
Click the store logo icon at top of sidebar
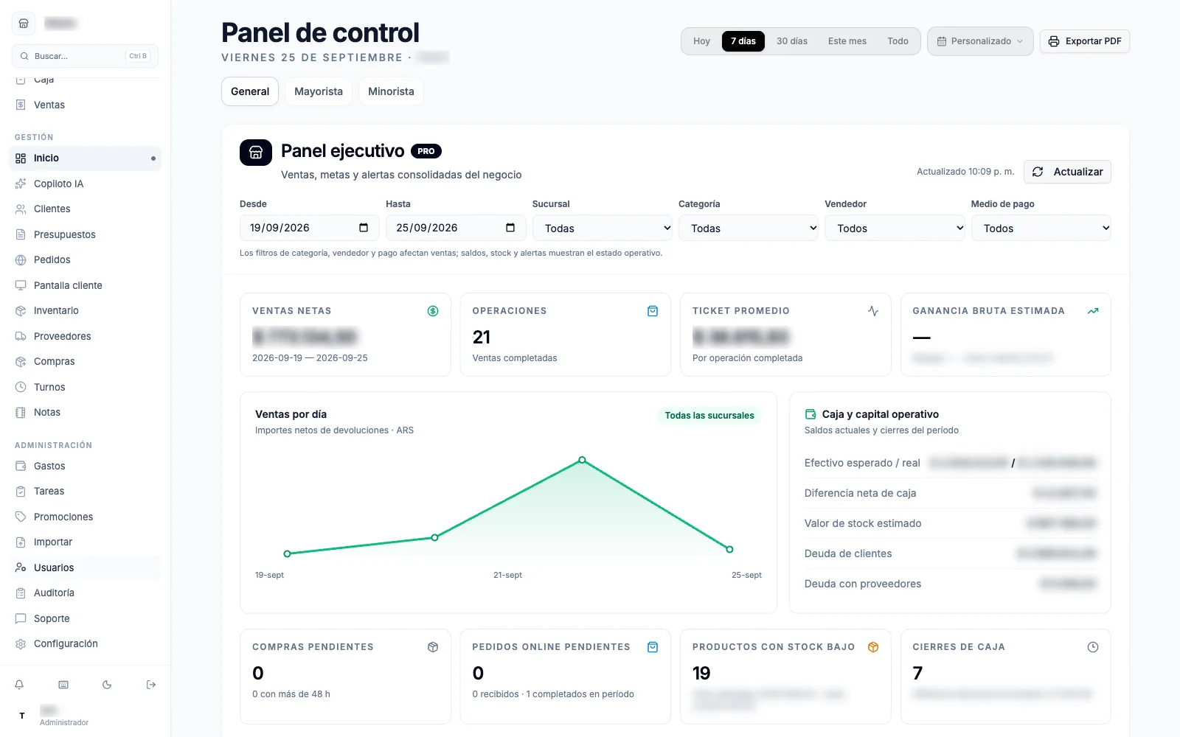[24, 24]
